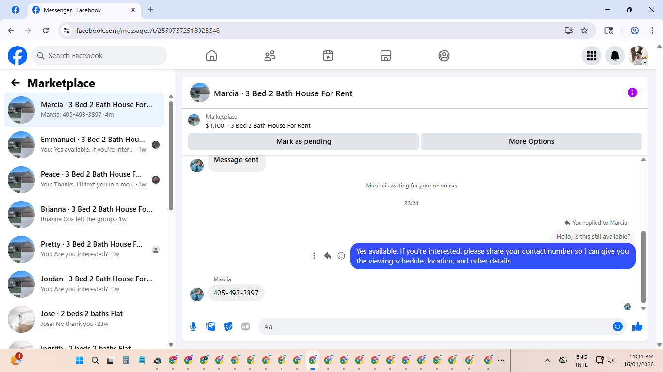Click chat scroll down arrow
Viewport: 663px width, 372px height.
click(643, 308)
